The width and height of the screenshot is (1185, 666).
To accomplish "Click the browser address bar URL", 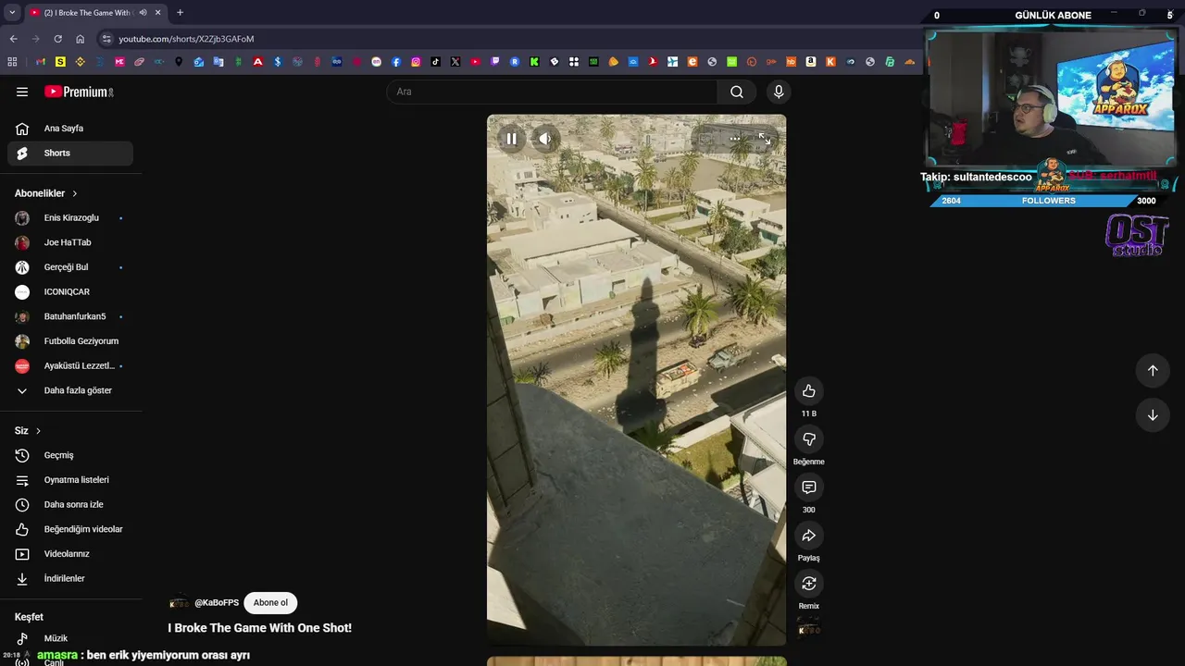I will pos(186,39).
